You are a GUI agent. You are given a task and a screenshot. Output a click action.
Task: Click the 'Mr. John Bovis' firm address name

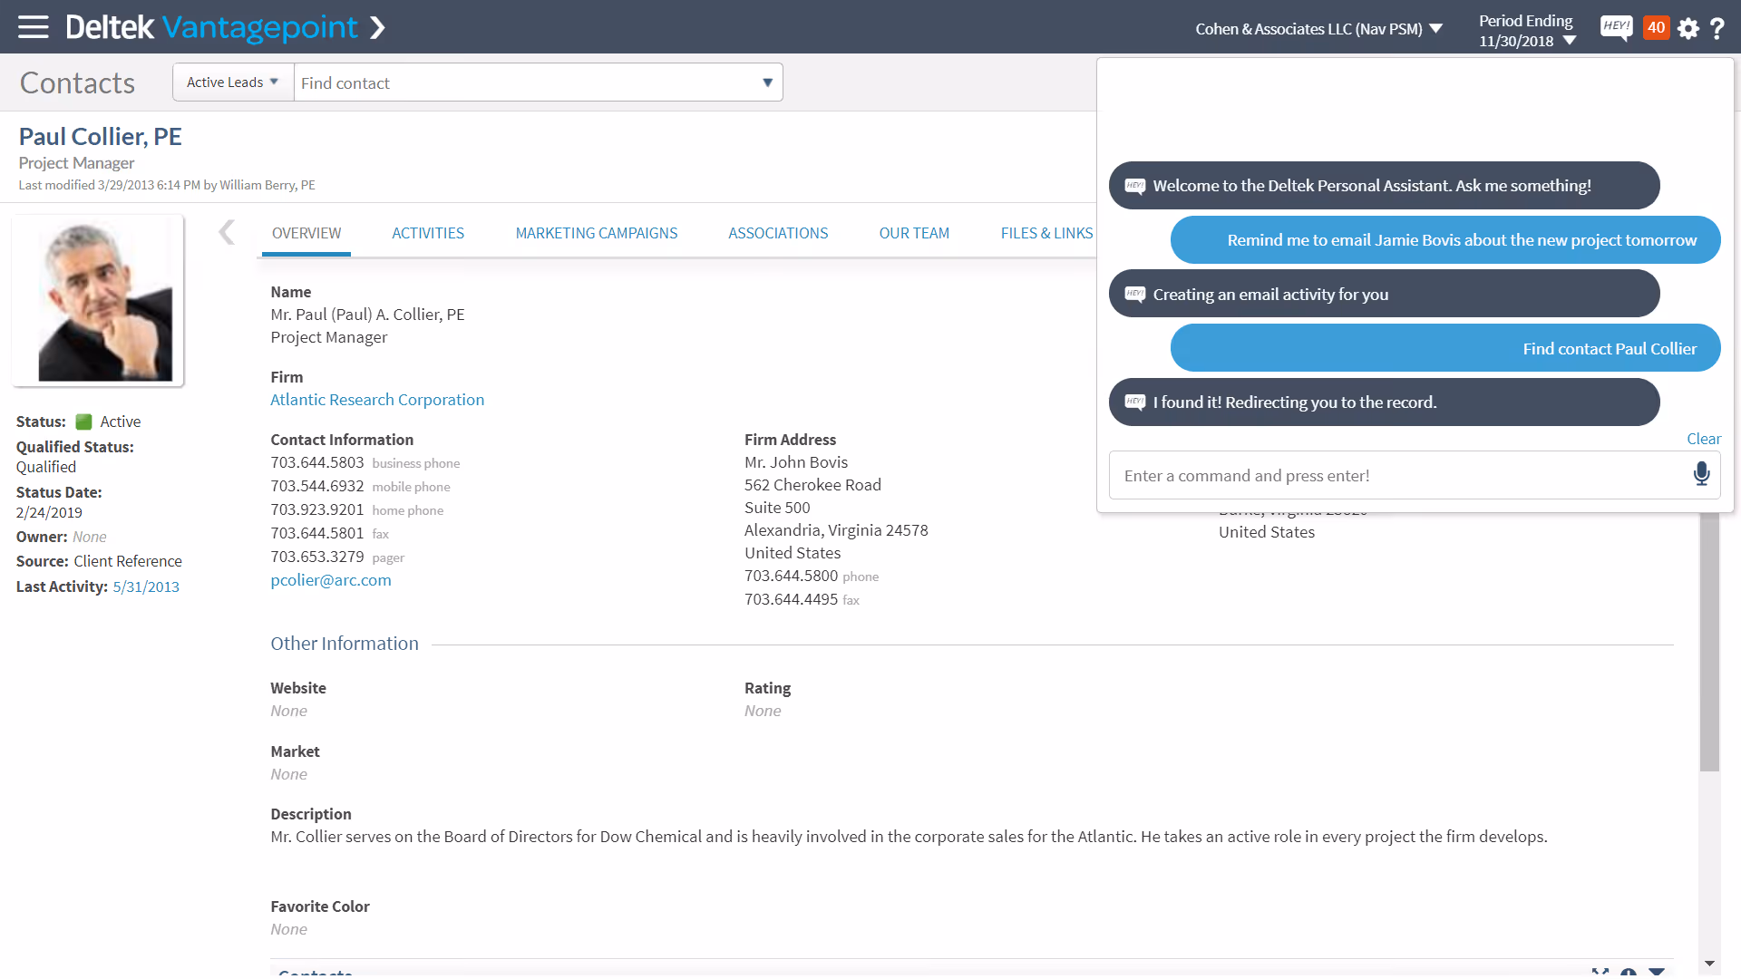click(796, 462)
